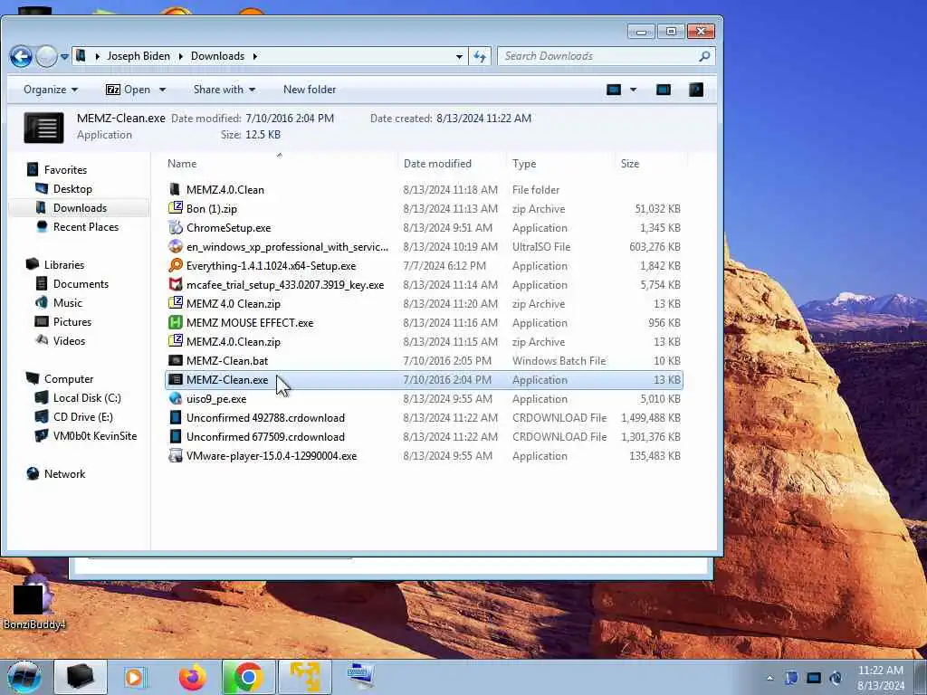This screenshot has height=695, width=927.
Task: Select the mcafee_trial_setup exe icon
Action: [175, 284]
